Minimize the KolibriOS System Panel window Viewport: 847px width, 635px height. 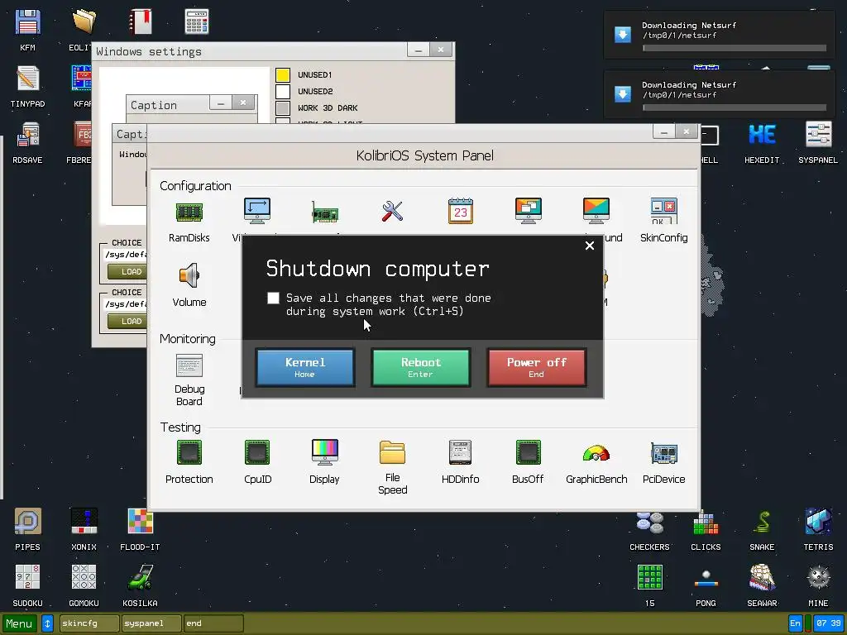664,131
